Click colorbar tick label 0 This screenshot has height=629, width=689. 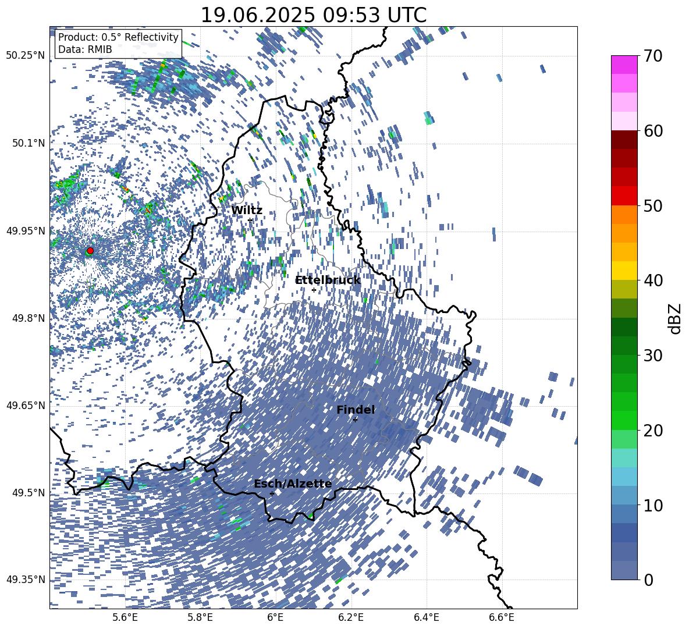pos(648,580)
